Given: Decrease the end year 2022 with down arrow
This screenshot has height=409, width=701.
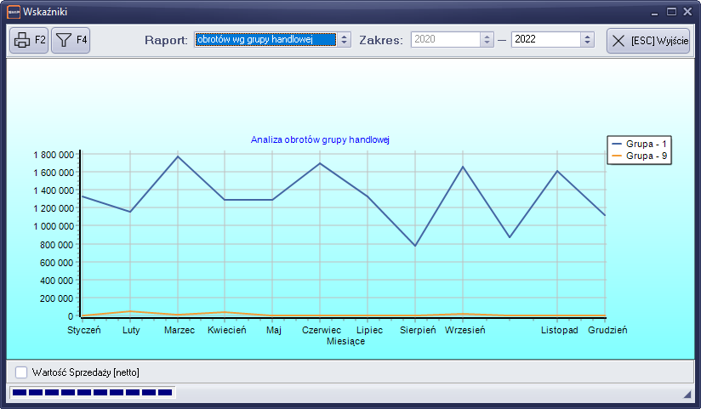Looking at the screenshot, I should tap(587, 43).
